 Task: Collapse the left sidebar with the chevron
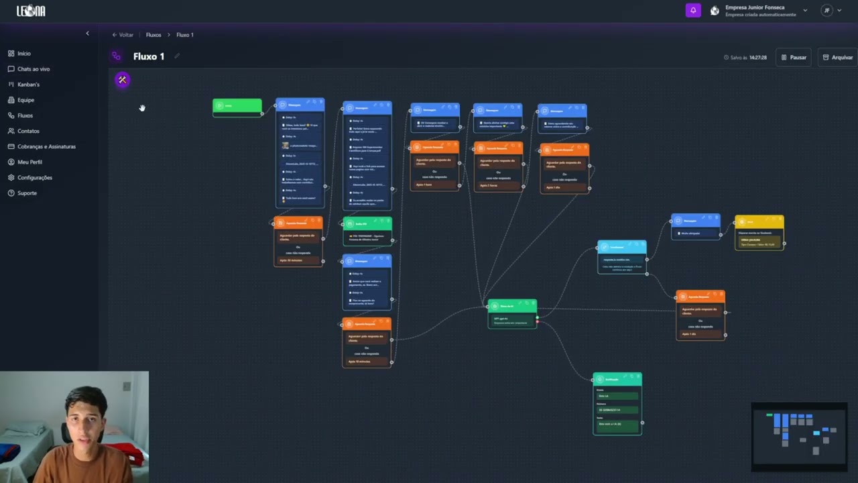[x=87, y=34]
